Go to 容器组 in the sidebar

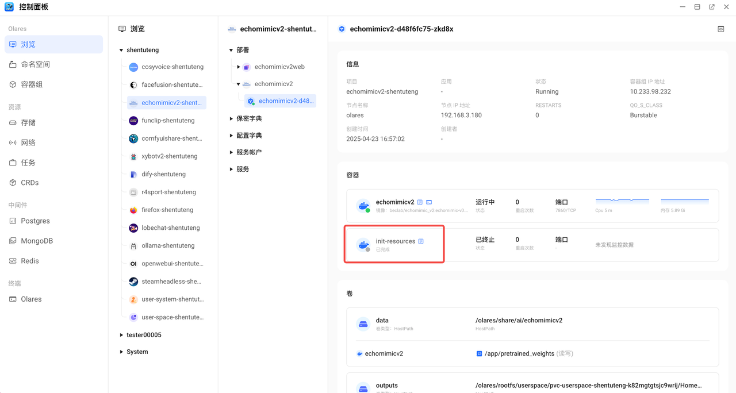click(x=32, y=84)
